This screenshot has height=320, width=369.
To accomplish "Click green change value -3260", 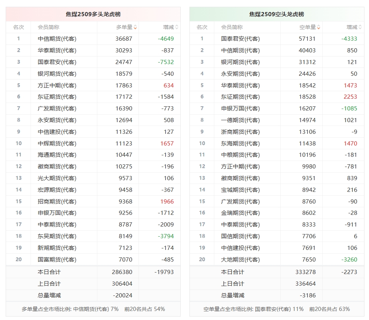I will click(349, 260).
